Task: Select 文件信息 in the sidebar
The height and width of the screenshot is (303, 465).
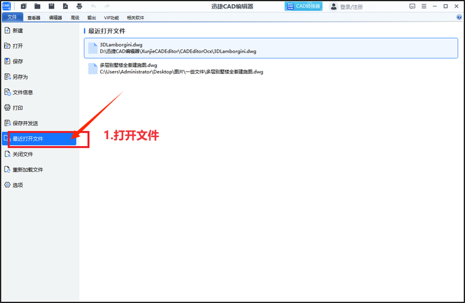Action: point(40,92)
